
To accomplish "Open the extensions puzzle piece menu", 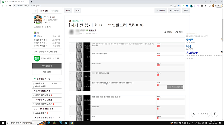I will point(206,6).
